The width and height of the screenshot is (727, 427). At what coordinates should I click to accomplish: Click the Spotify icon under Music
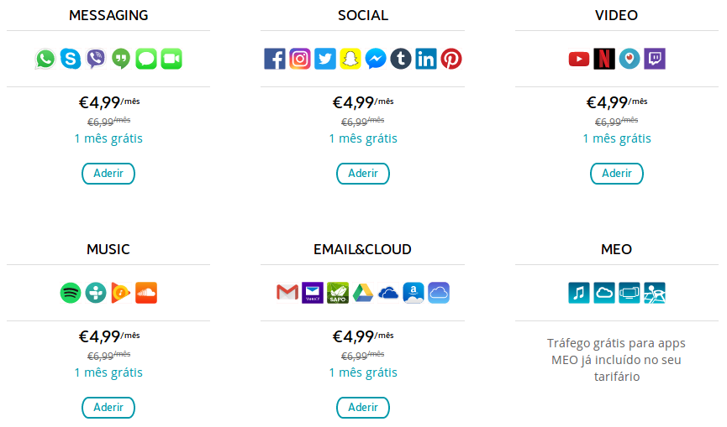pyautogui.click(x=71, y=293)
